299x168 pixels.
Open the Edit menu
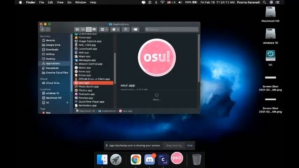tap(50, 2)
